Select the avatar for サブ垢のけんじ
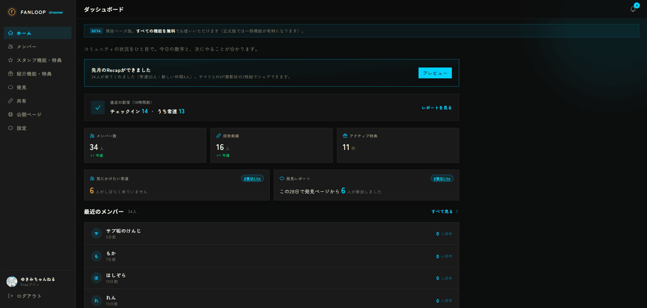Image resolution: width=647 pixels, height=308 pixels. pos(97,233)
